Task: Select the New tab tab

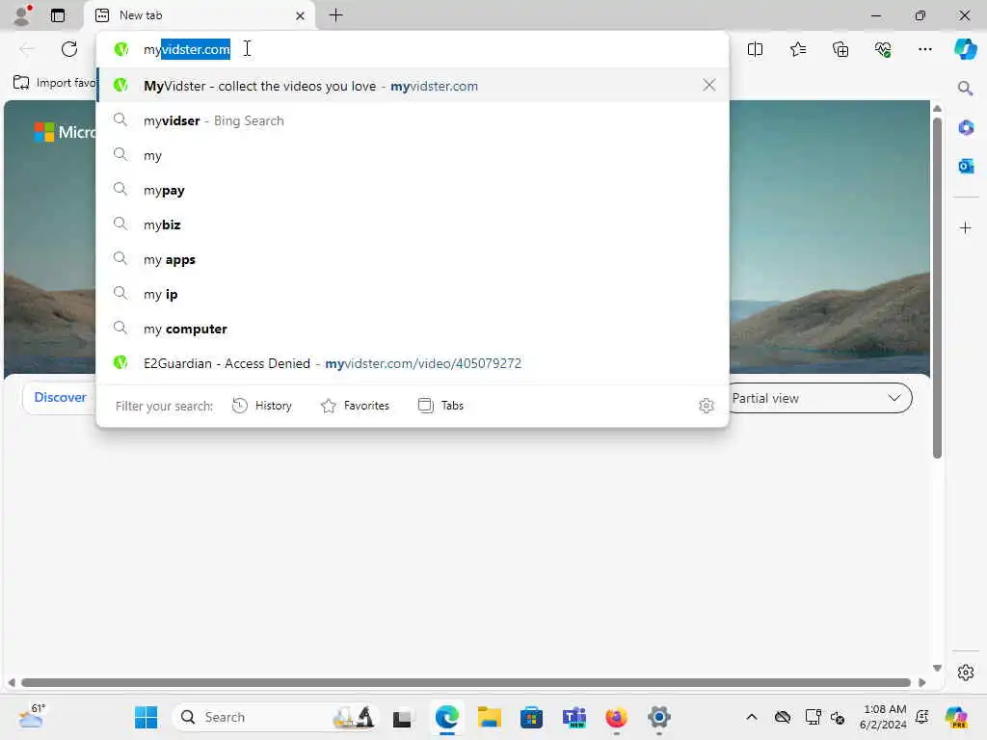Action: 199,15
